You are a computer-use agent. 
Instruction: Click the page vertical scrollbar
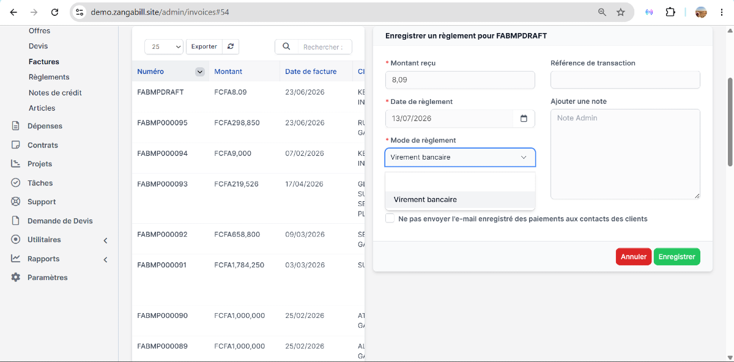(730, 121)
